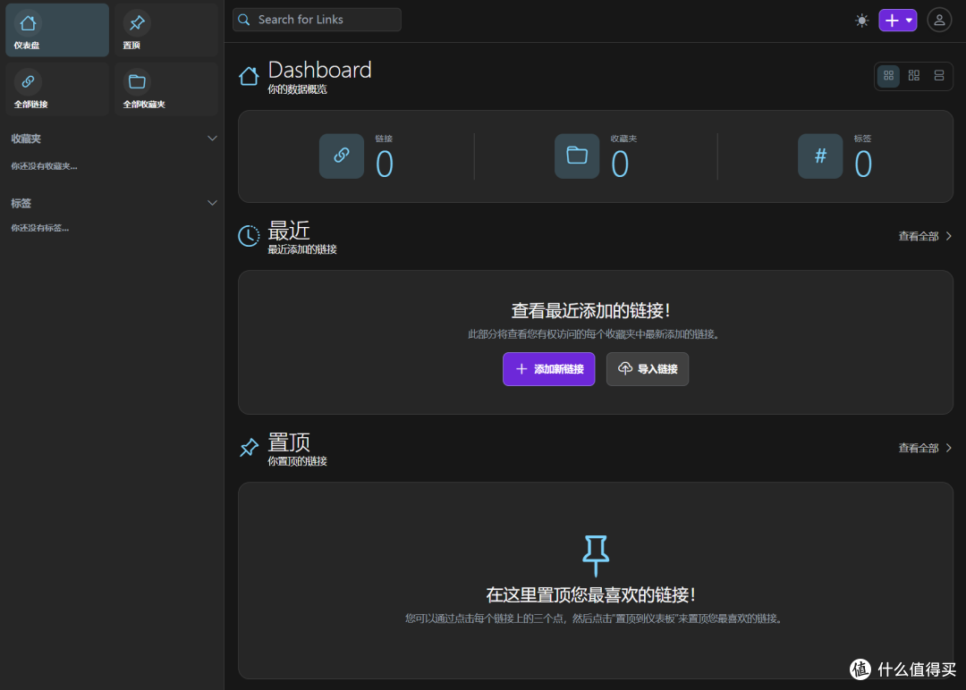Click the 查看最近添加的链接! heading
Viewport: 966px width, 690px height.
point(591,311)
